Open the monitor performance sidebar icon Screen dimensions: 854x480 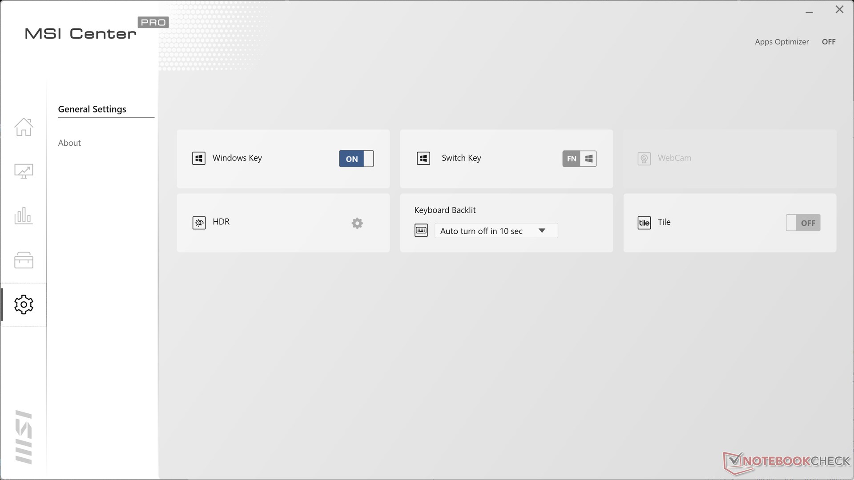click(x=24, y=171)
